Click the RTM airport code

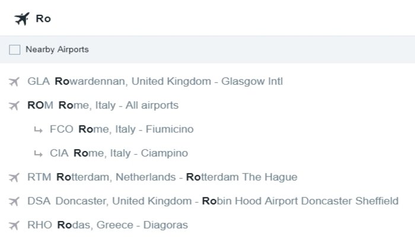[39, 177]
